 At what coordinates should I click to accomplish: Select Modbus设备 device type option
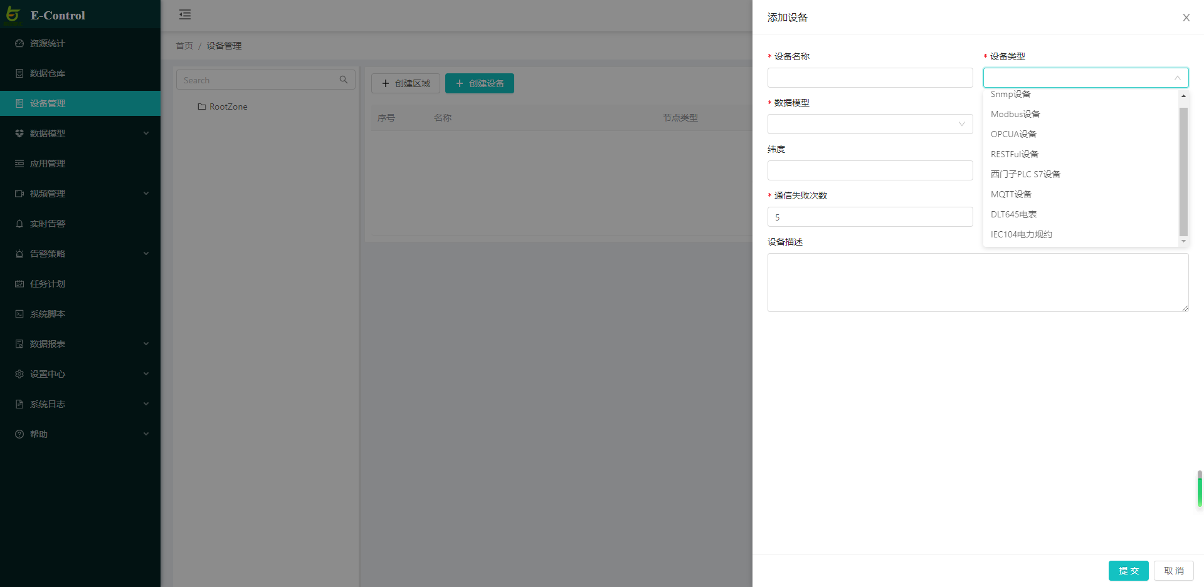(x=1081, y=114)
